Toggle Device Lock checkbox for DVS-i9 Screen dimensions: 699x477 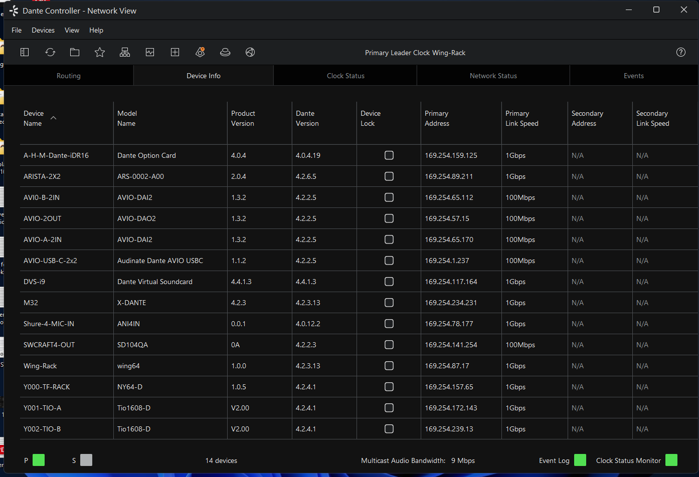[x=389, y=282]
